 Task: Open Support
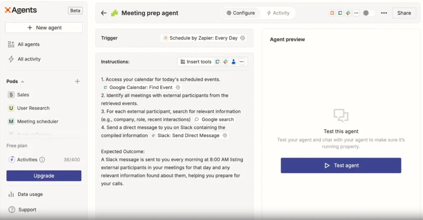pos(22,210)
